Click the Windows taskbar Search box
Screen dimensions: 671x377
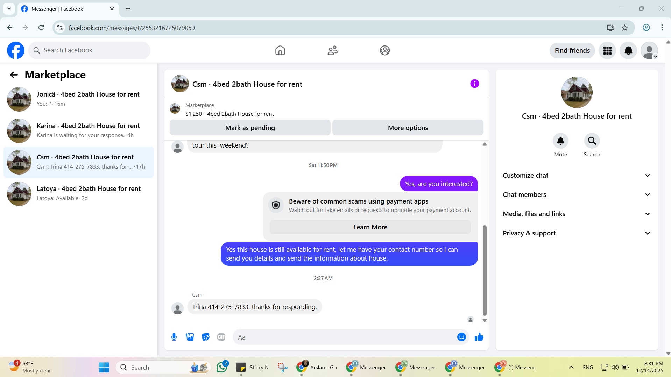[163, 368]
